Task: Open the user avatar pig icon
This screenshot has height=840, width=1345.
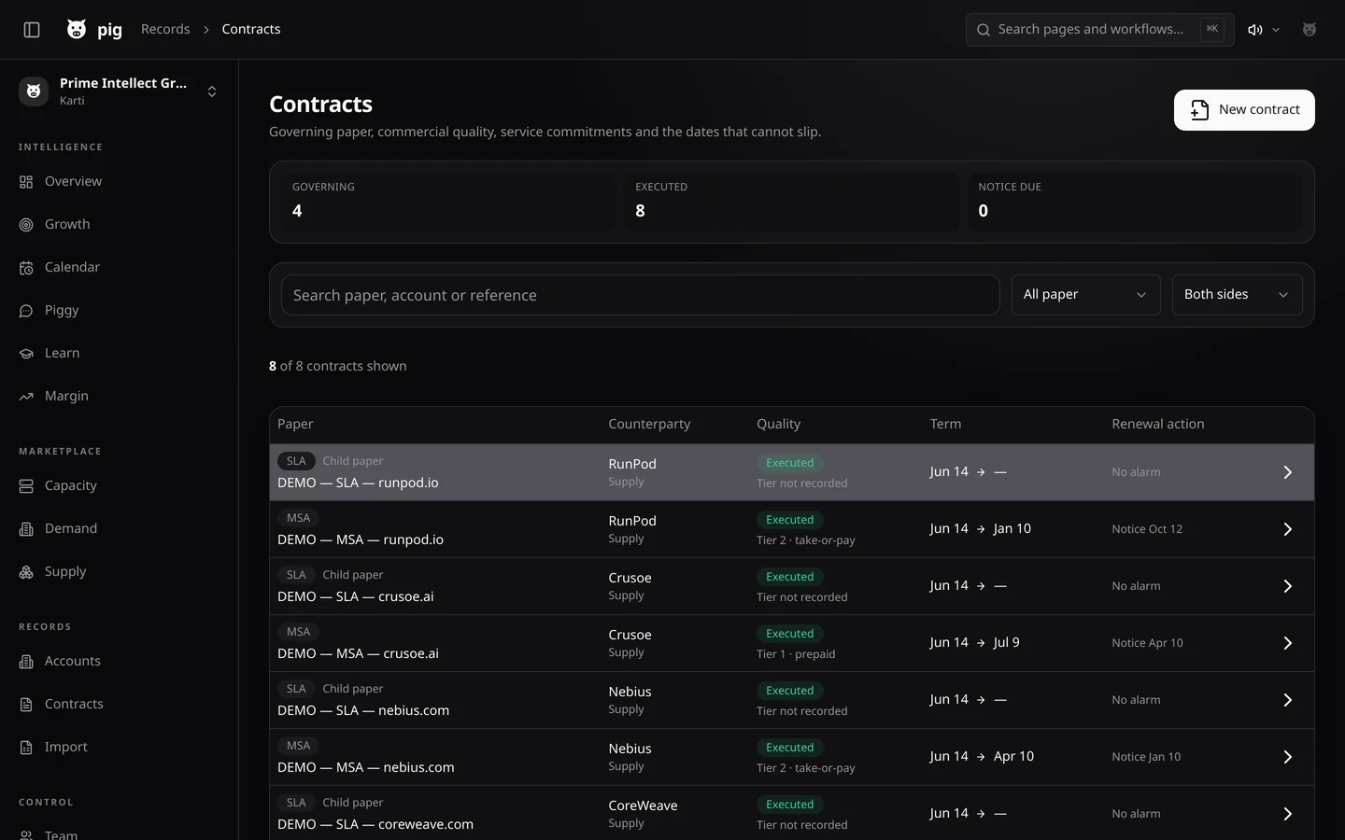Action: pos(1310,30)
